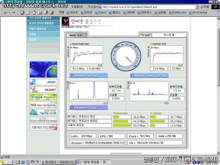Click the Go button beside address bar
This screenshot has height=165, width=220.
coord(205,7)
